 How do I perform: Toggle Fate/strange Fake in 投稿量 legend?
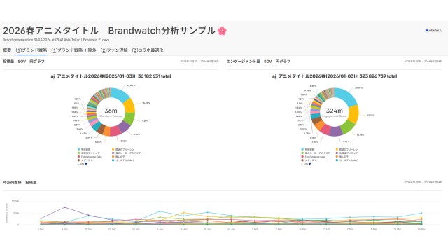pos(90,157)
